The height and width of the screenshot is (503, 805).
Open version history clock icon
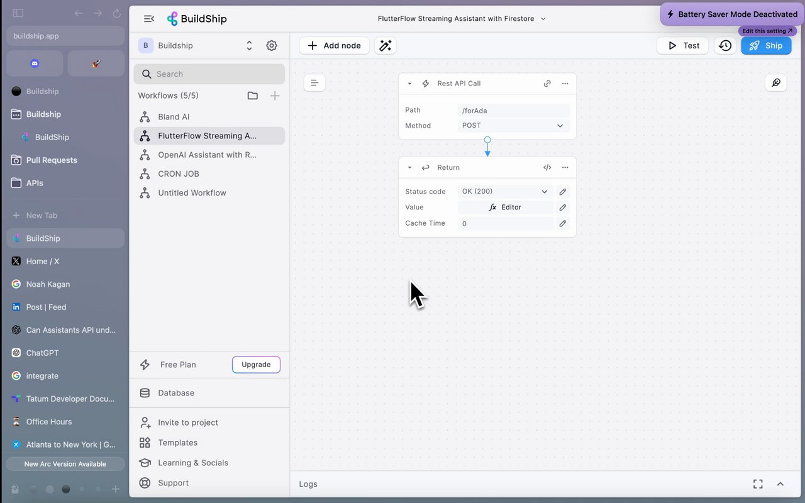click(x=725, y=45)
